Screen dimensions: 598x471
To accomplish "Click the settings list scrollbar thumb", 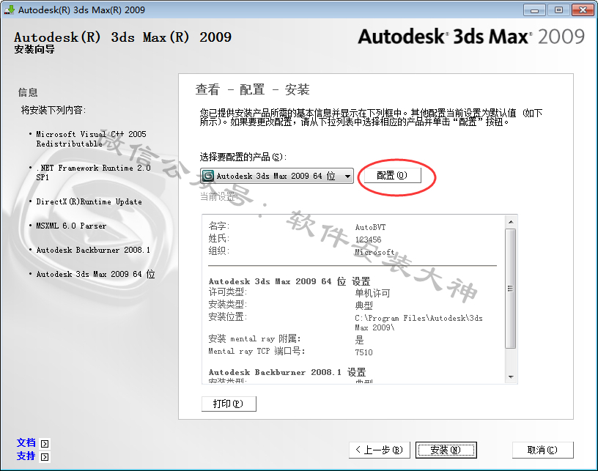I will [511, 289].
